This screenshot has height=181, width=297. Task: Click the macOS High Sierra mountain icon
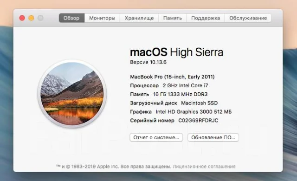pos(72,94)
